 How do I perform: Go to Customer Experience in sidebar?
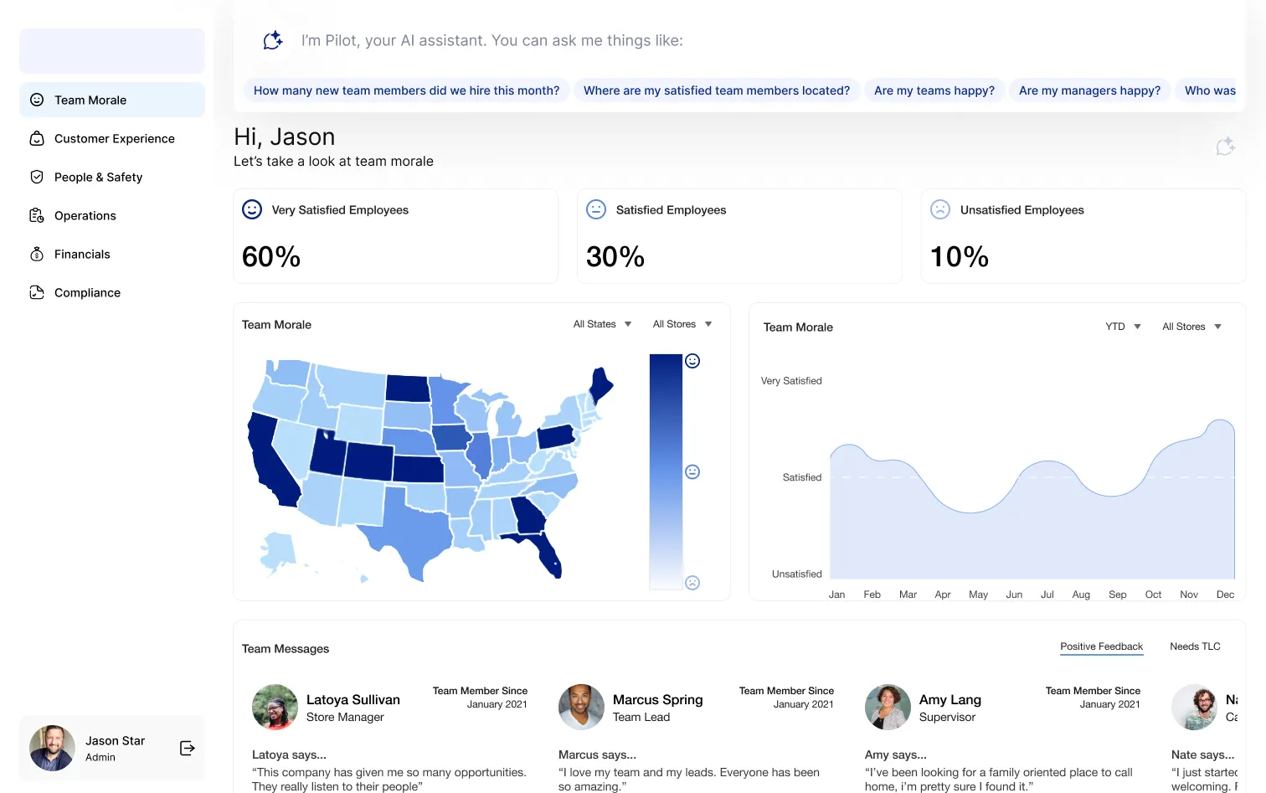(114, 139)
